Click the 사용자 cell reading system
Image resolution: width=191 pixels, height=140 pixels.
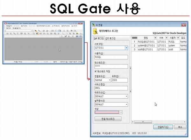[174, 46]
